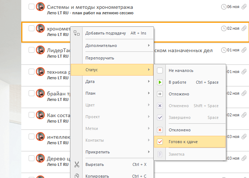Click the clock icon on the highlighted task
This screenshot has height=178, width=249.
(224, 29)
